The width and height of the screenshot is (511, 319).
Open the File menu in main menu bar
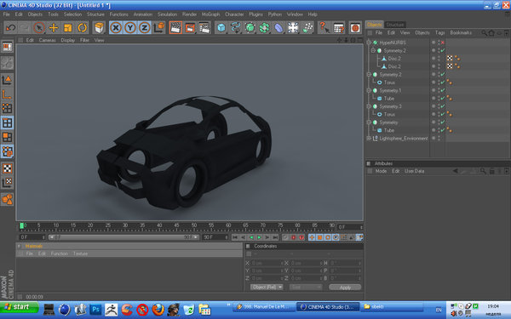click(7, 14)
